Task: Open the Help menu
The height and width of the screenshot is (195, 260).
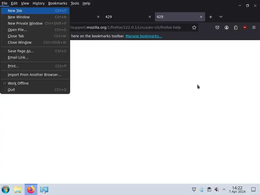Action: click(86, 3)
